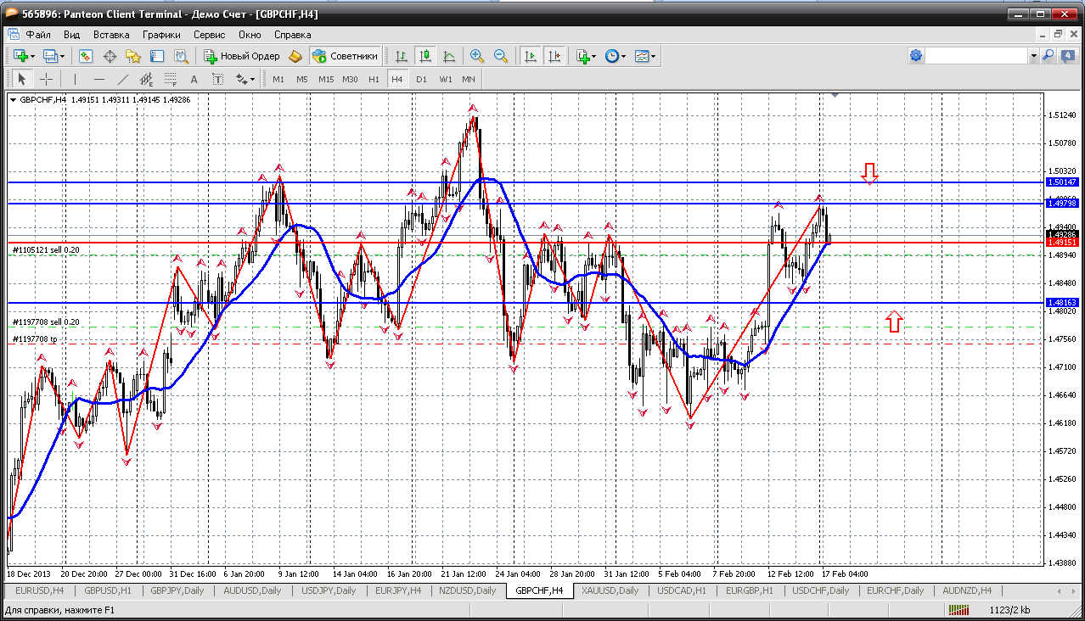Zoom in on the chart
Image resolution: width=1085 pixels, height=621 pixels.
(477, 56)
